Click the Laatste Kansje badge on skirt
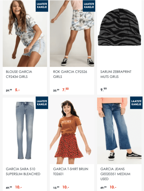144x191 pixels. pos(89,6)
